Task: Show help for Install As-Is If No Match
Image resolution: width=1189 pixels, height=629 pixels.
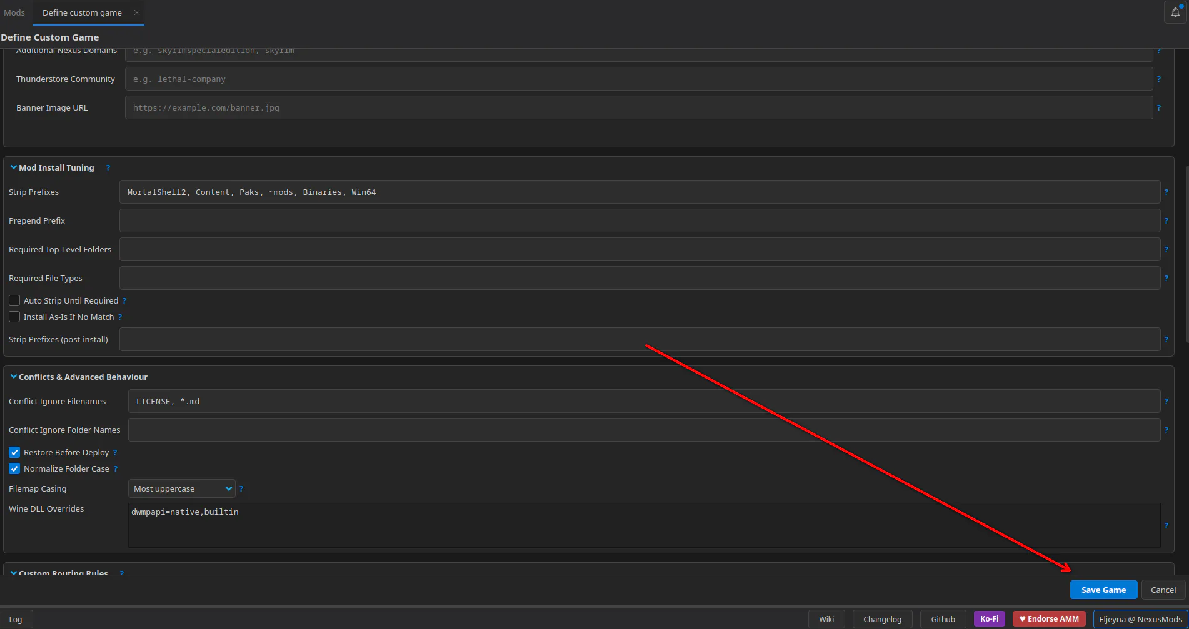Action: point(120,317)
